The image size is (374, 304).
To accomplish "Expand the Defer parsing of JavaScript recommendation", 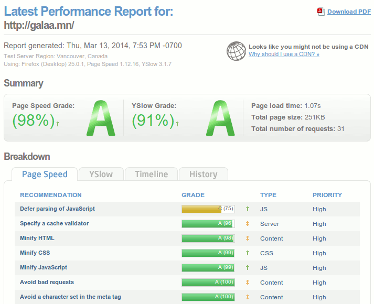I will coord(57,209).
